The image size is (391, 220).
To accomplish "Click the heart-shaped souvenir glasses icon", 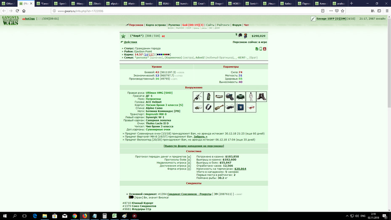I will point(251,107).
